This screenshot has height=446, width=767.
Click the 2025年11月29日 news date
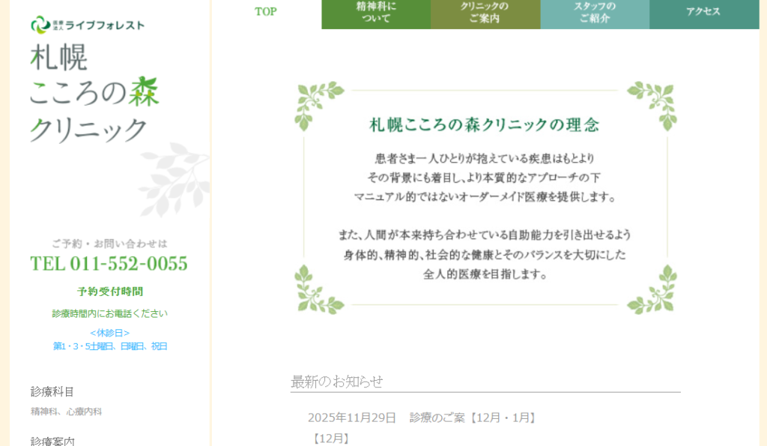(351, 418)
